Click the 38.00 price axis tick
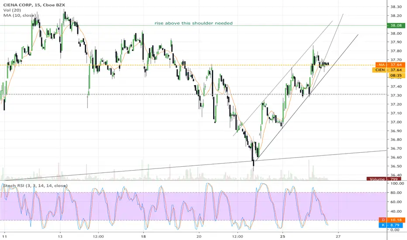Viewport: 407px width, 240px height. [x=396, y=34]
